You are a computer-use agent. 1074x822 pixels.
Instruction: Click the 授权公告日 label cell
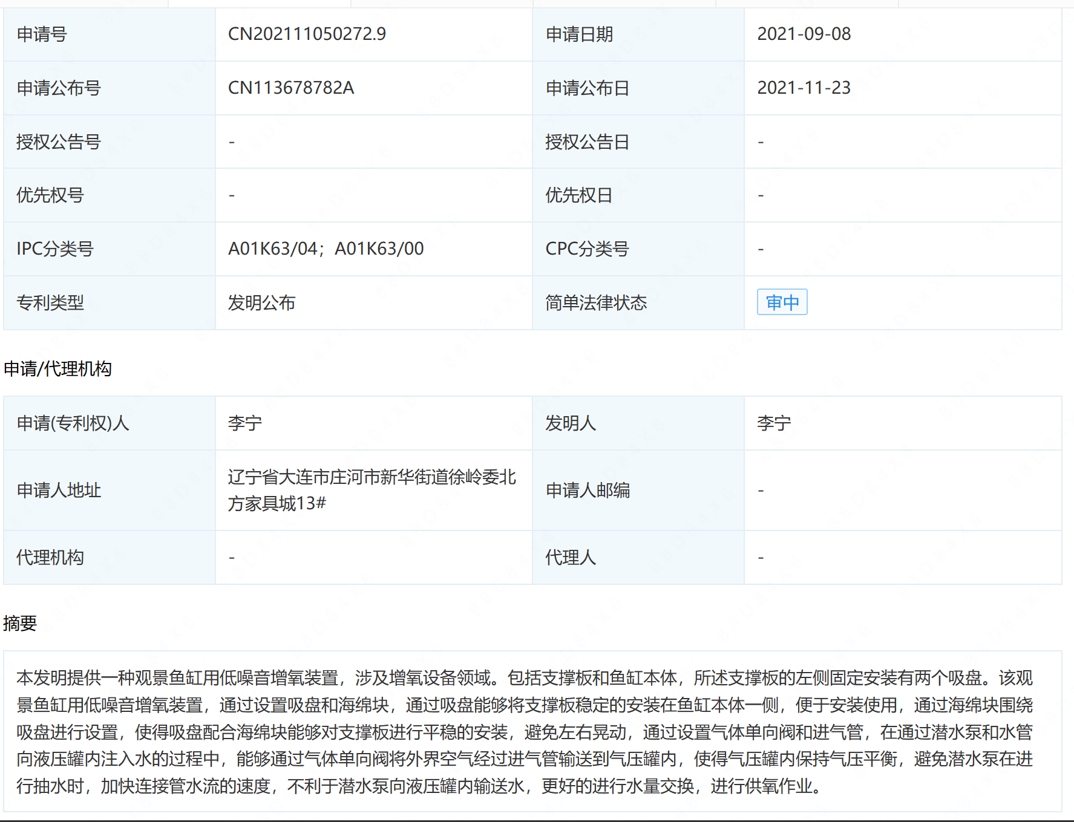click(638, 142)
